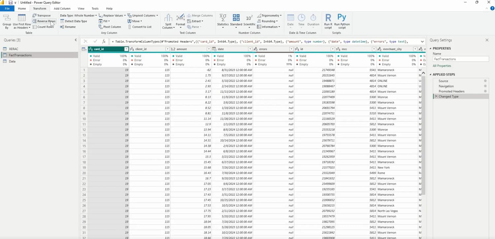Open the File menu

[7, 9]
